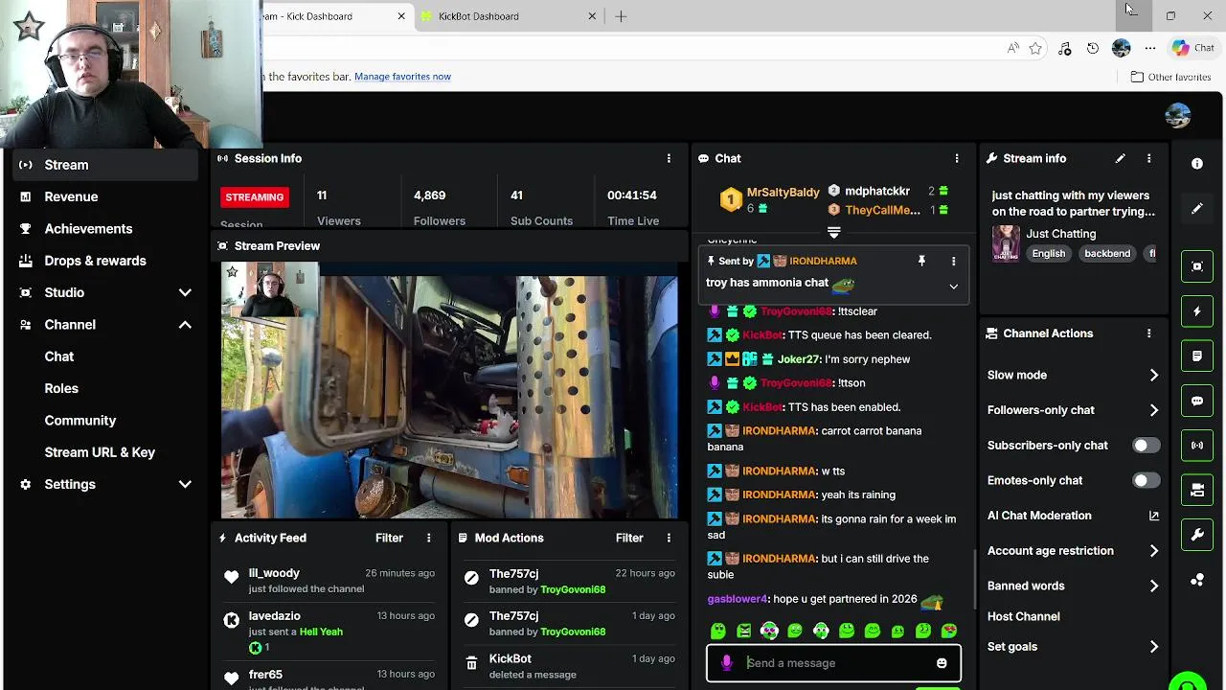Select first green emote in quick row
This screenshot has width=1226, height=690.
coord(718,631)
